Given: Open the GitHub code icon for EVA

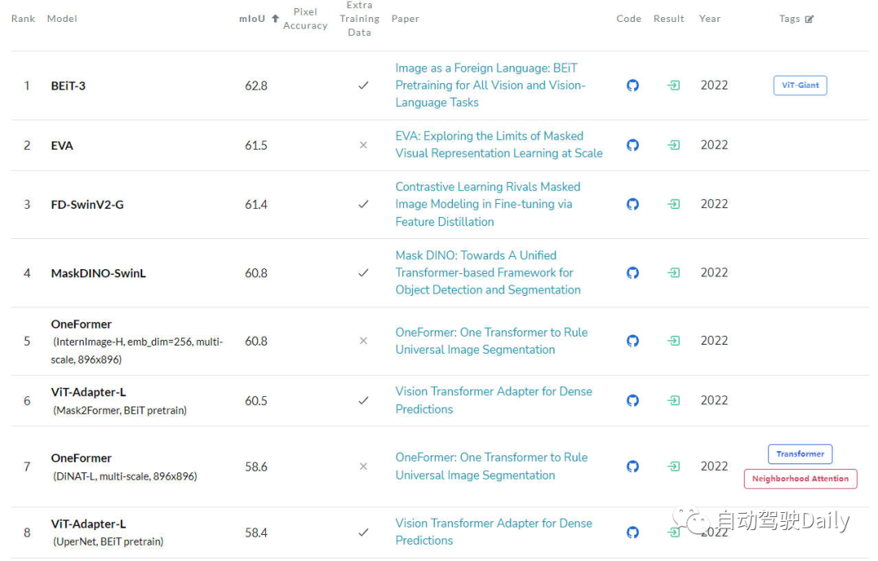Looking at the screenshot, I should tap(632, 145).
